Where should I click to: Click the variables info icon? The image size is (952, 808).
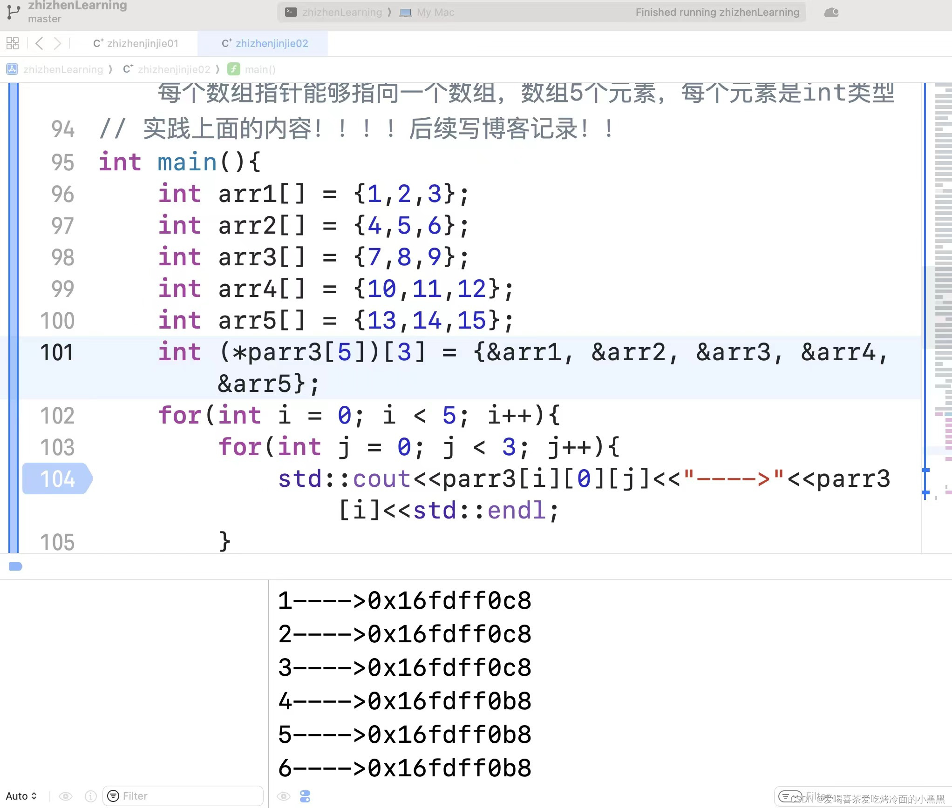[91, 796]
